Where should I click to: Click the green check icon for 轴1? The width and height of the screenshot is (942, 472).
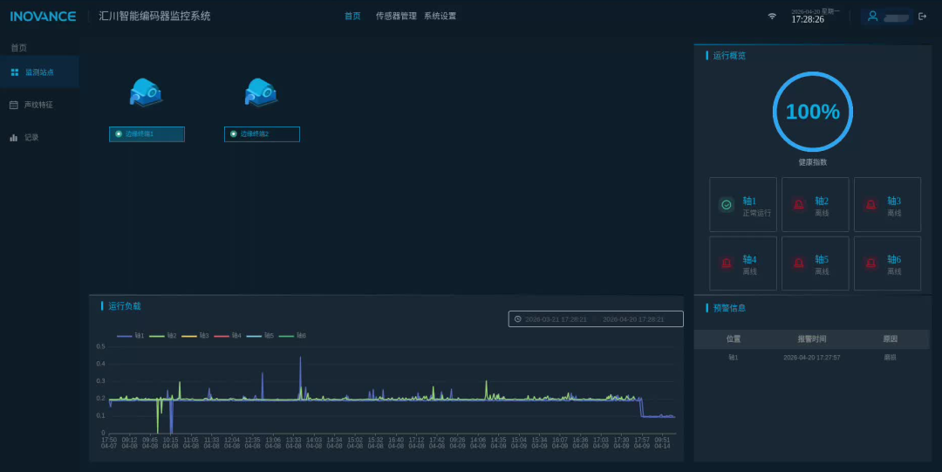point(726,205)
